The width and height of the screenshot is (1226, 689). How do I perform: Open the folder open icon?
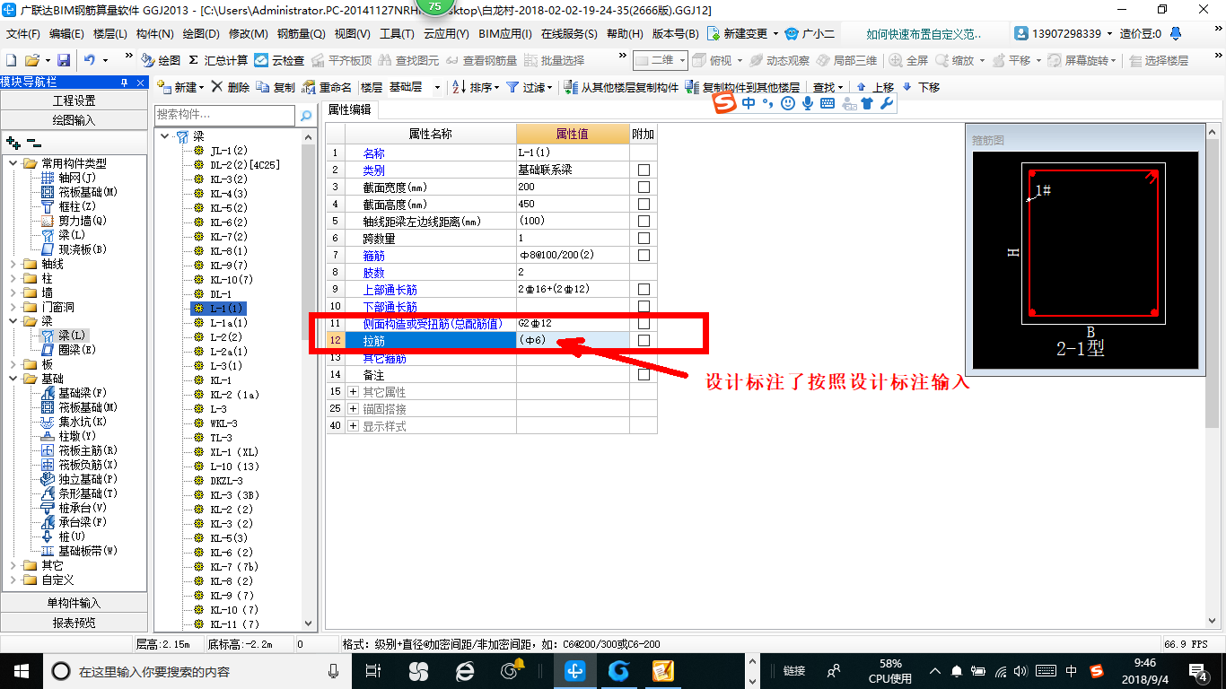click(x=31, y=60)
